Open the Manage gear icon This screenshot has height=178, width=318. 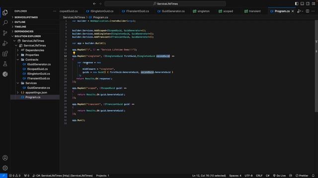click(x=5, y=168)
